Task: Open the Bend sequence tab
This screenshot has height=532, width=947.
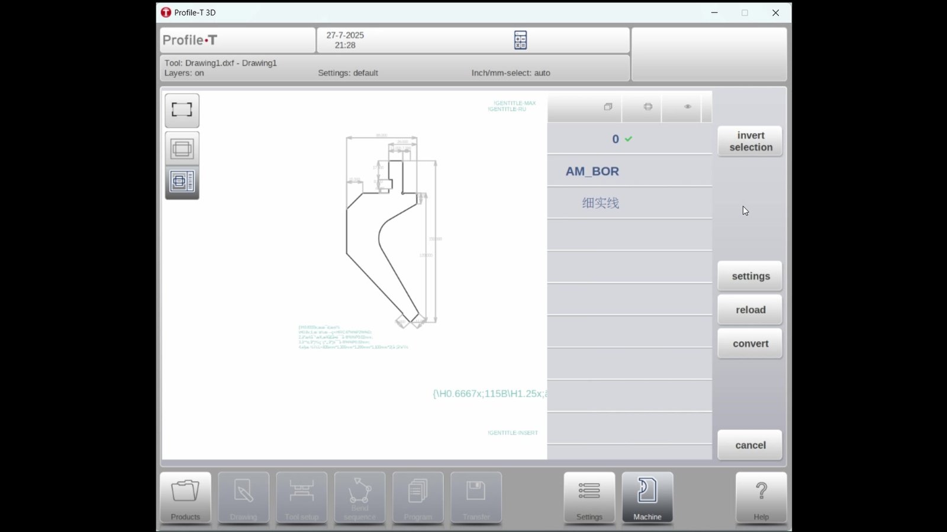Action: (x=359, y=498)
